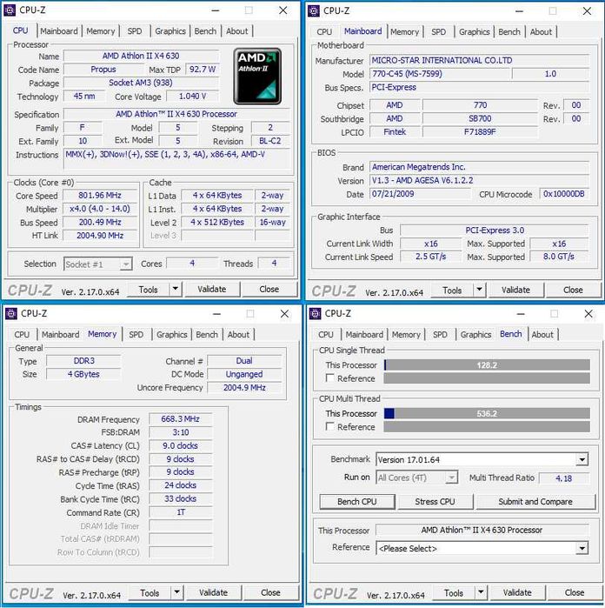Click the Uncore Frequency value 2004.9 MHz
This screenshot has height=608, width=605.
[244, 388]
